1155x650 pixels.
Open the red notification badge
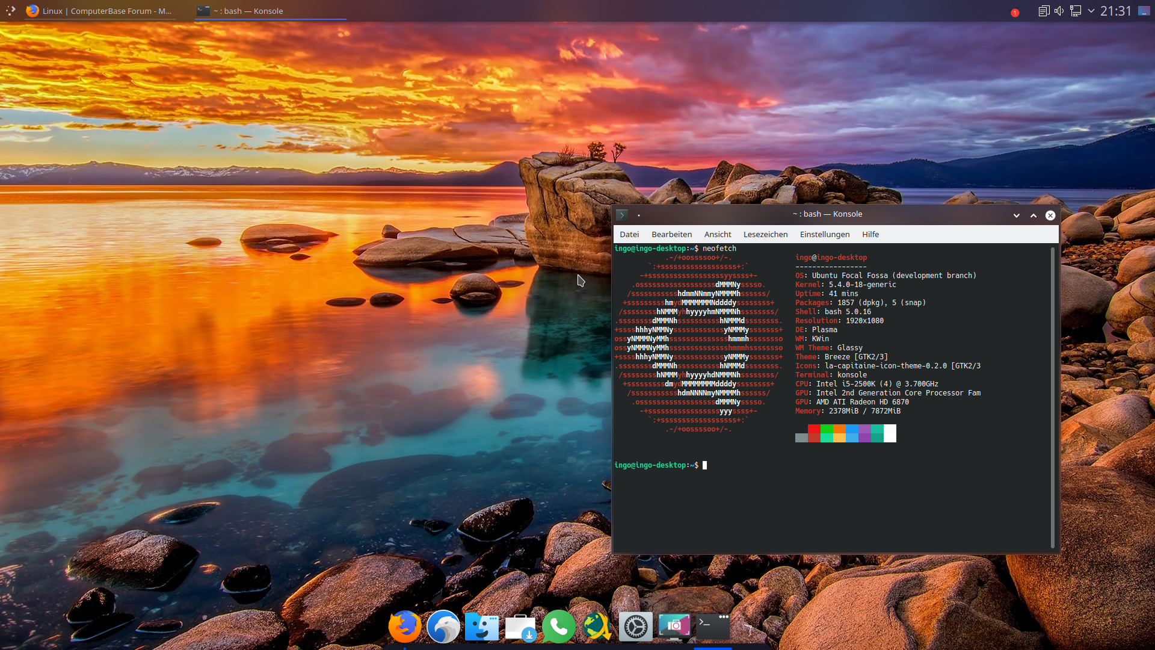point(1015,13)
